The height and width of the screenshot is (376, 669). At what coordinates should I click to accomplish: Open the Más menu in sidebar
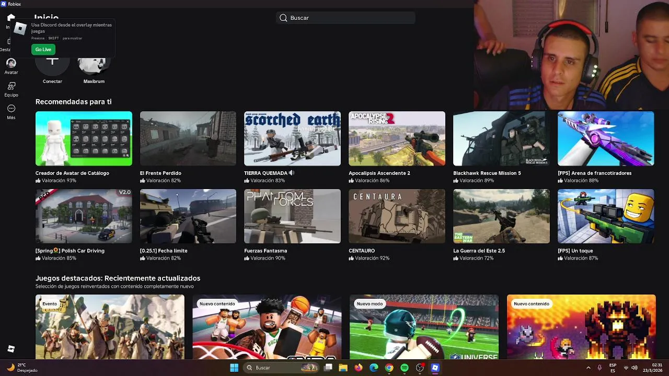coord(11,112)
